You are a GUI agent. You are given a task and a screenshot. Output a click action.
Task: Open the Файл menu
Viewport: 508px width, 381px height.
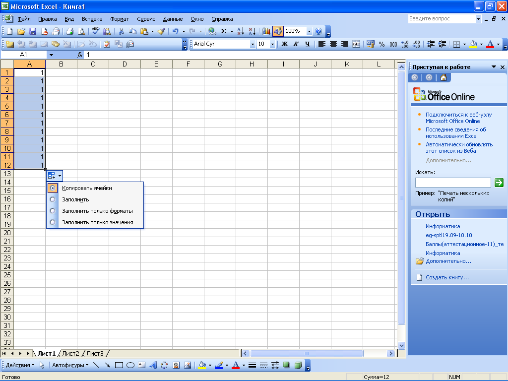click(24, 19)
